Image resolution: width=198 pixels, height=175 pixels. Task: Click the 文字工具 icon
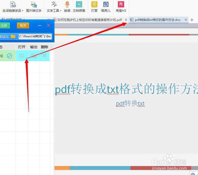pos(54,4)
